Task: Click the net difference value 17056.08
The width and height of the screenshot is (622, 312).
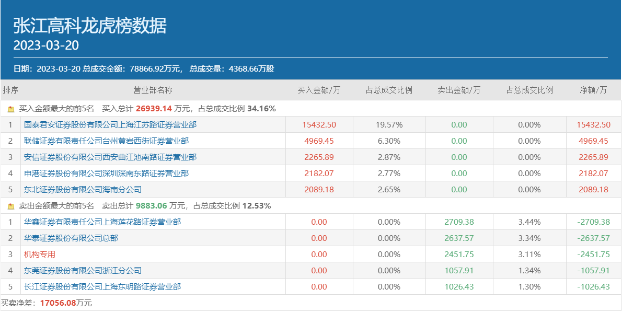Action: 58,303
